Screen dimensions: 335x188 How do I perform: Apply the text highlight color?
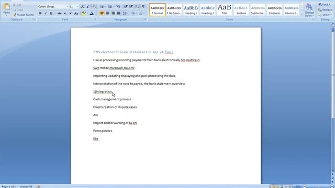click(84, 13)
